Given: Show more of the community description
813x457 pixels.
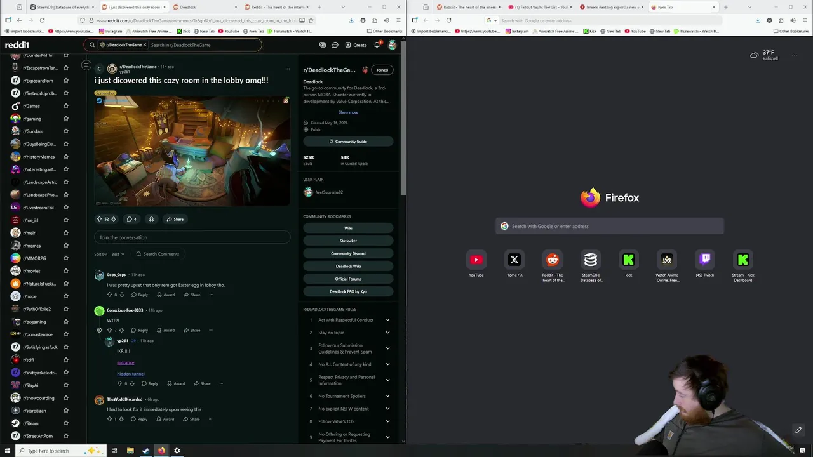Looking at the screenshot, I should point(348,112).
